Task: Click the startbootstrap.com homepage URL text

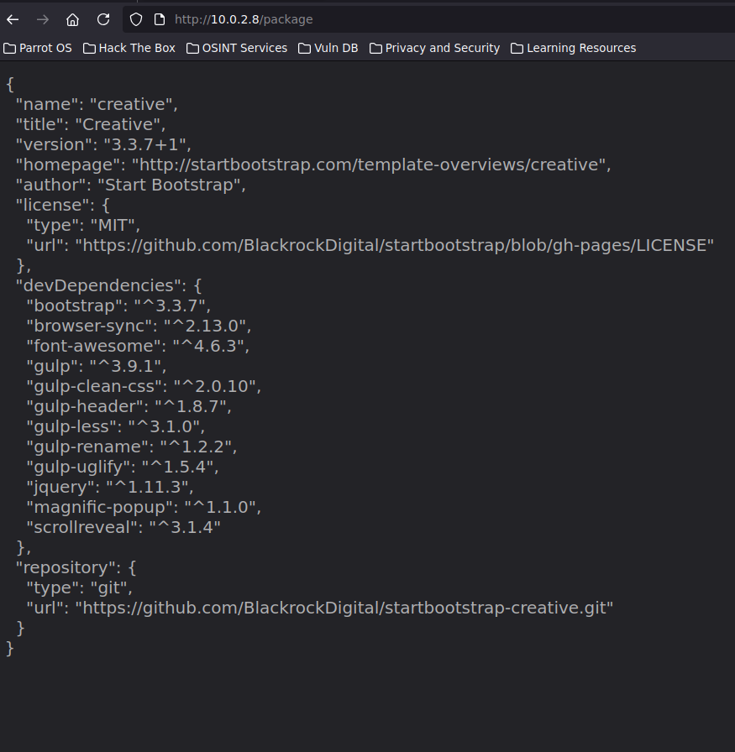Action: click(370, 164)
